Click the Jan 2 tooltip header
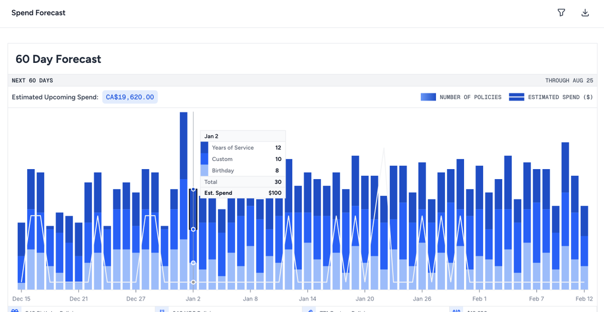Viewport: 604px width, 312px height. [243, 136]
